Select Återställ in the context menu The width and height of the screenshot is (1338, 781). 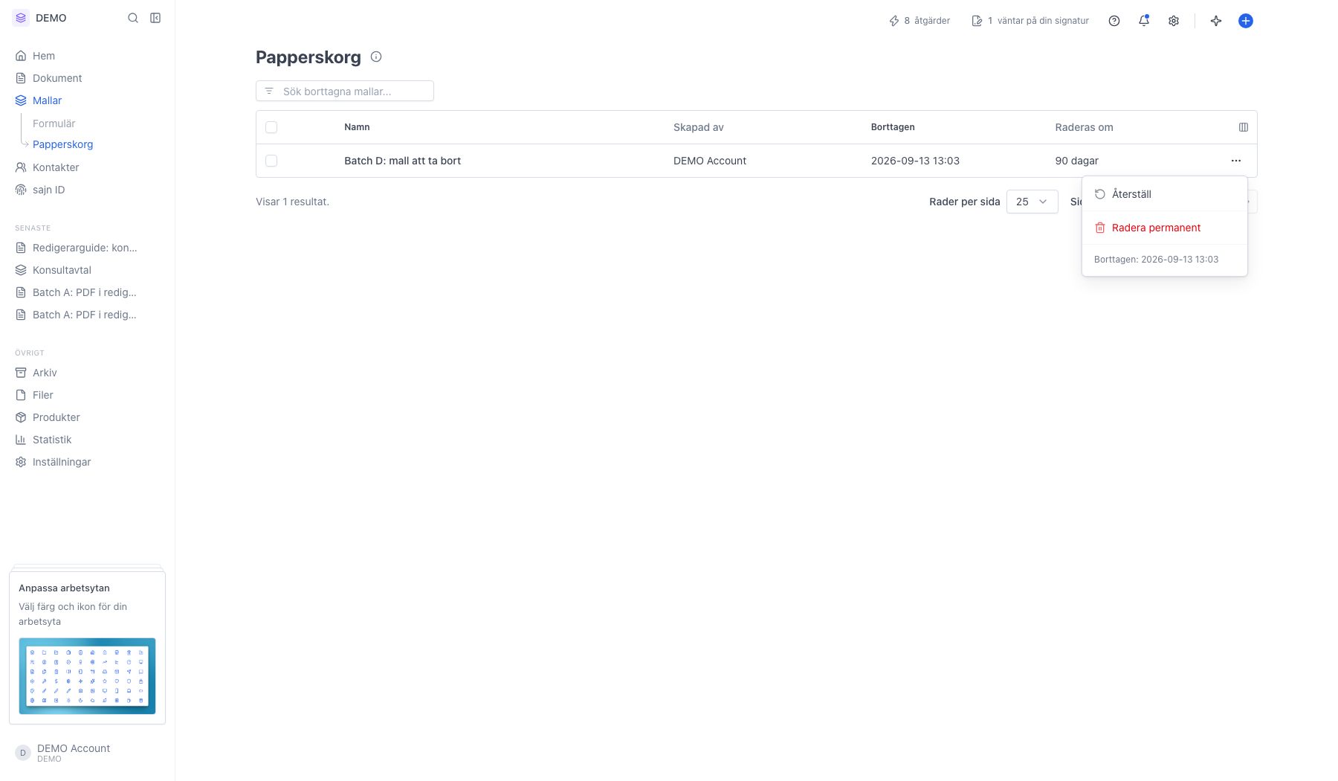click(1165, 194)
